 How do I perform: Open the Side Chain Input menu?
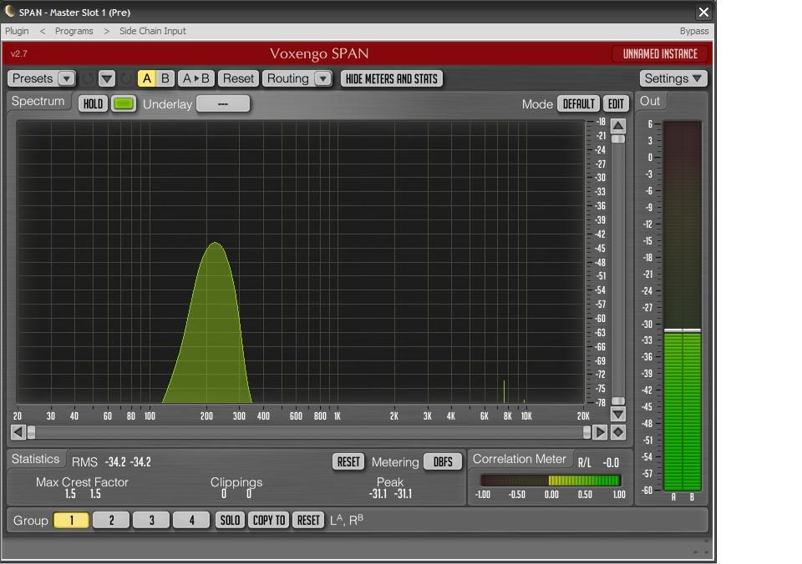click(152, 31)
